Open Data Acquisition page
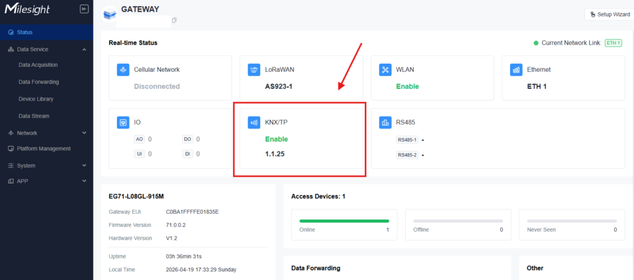Viewport: 634px width, 280px height. coord(38,64)
